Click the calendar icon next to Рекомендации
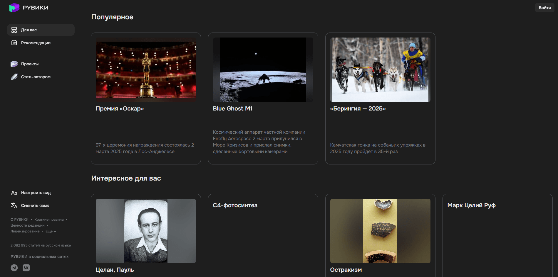Viewport: 558px width, 277px height. [14, 43]
